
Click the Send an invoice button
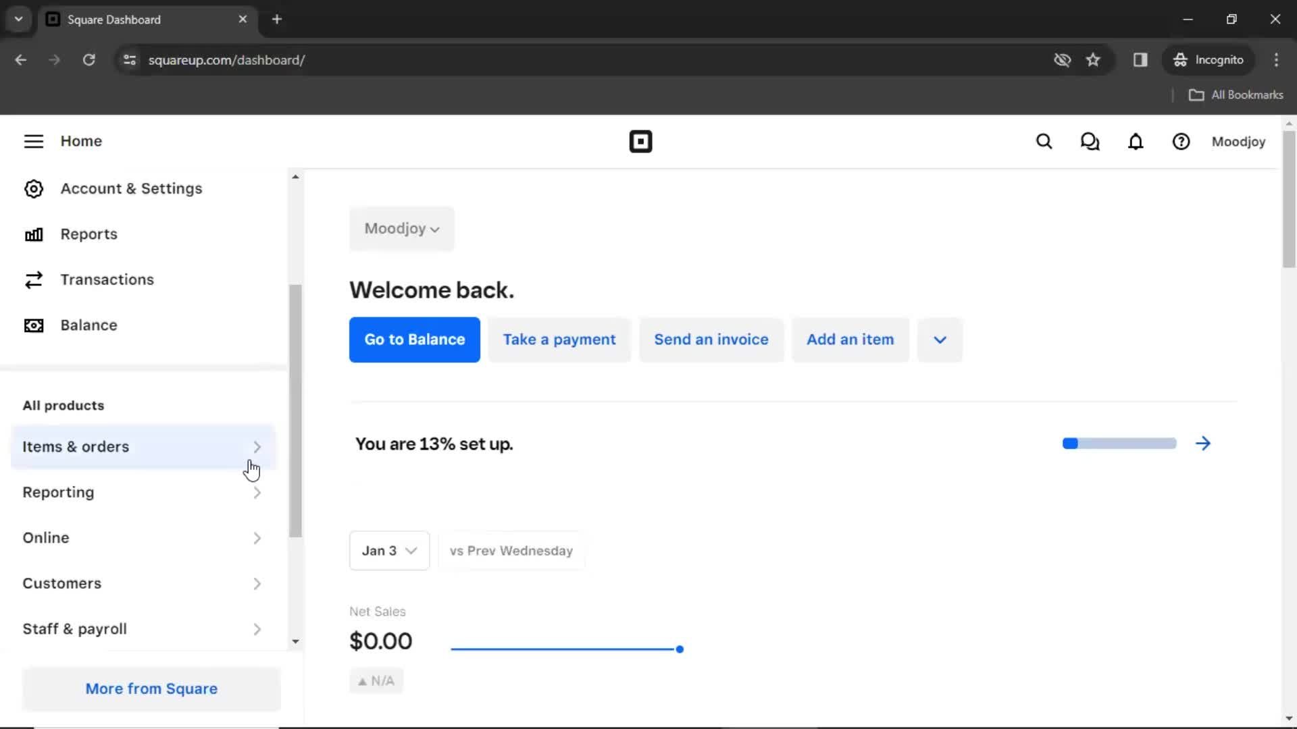click(x=711, y=339)
